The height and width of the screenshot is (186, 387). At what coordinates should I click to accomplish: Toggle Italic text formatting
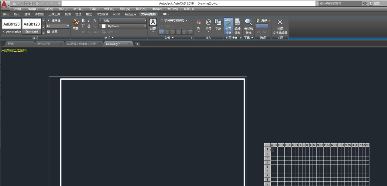tap(89, 20)
